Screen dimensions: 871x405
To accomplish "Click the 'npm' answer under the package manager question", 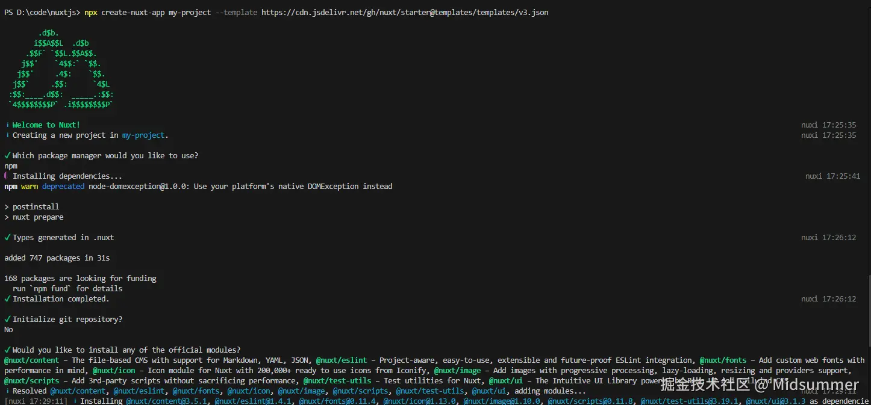I will coord(11,166).
